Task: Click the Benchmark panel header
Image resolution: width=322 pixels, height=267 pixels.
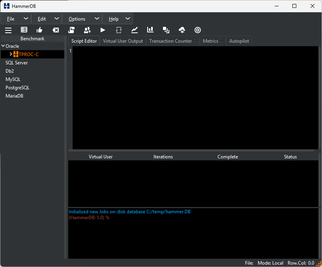Action: click(32, 38)
